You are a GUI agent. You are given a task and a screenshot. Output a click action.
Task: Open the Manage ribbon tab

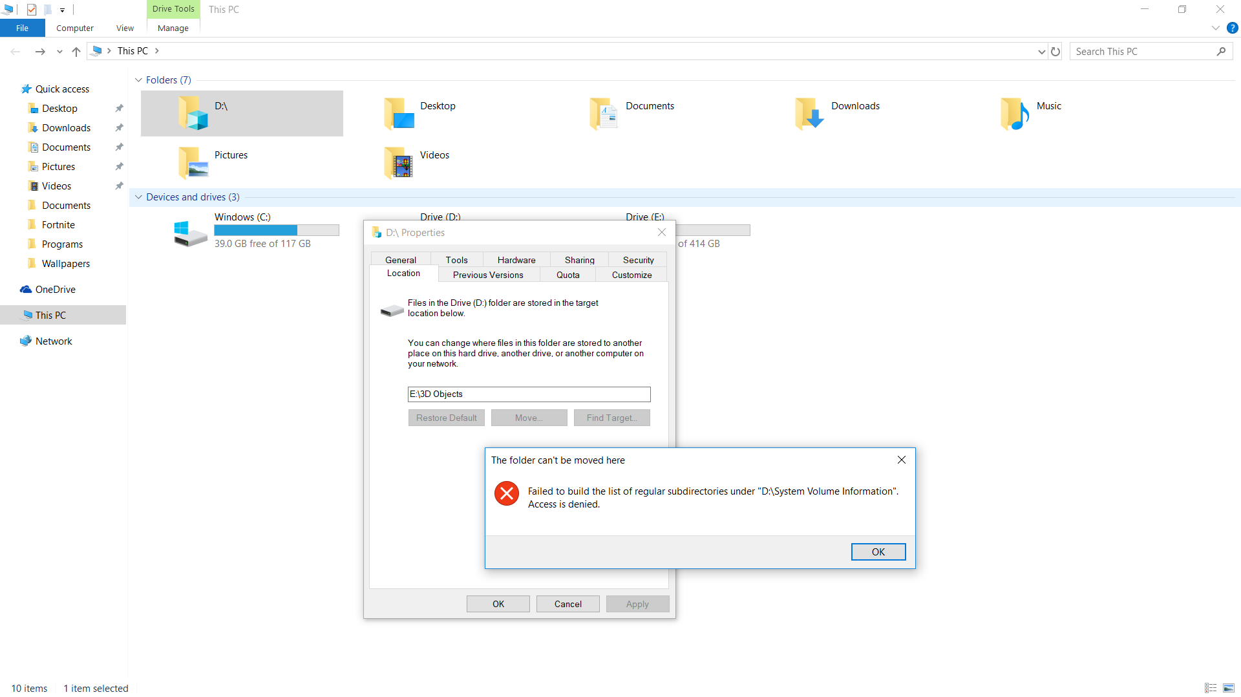(173, 28)
